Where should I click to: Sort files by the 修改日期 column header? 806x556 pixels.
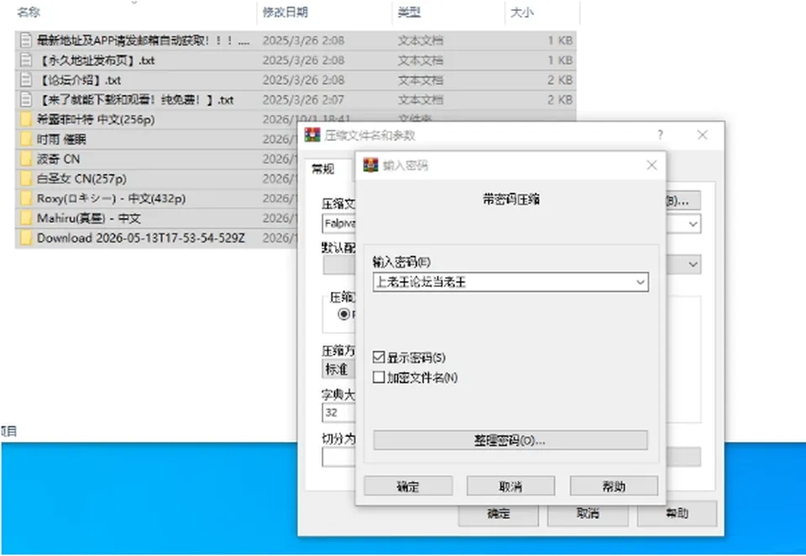(x=285, y=13)
